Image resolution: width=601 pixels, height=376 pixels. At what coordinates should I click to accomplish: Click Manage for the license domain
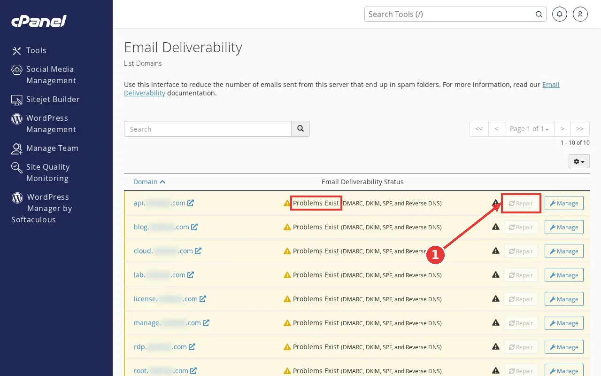point(564,299)
